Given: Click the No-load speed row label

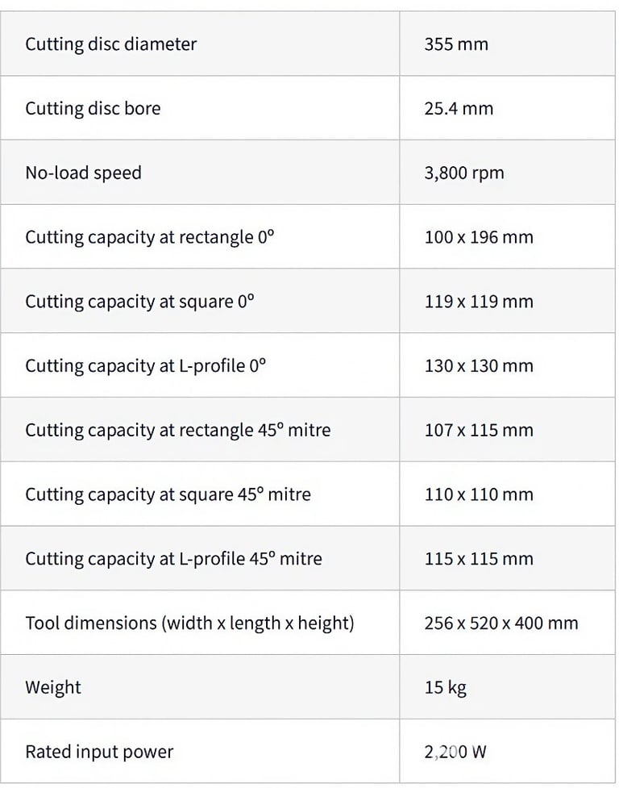Looking at the screenshot, I should 83,173.
